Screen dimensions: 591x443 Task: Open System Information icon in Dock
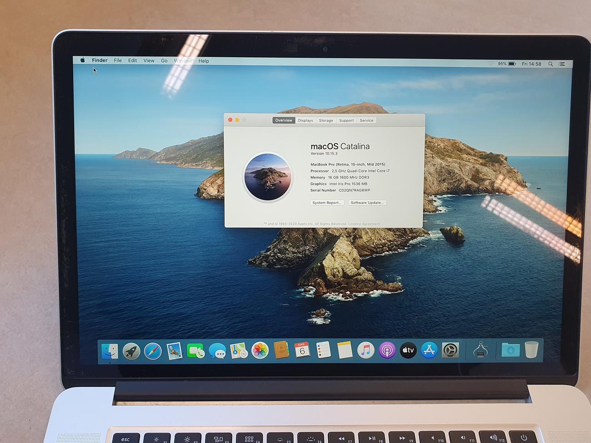pos(481,350)
